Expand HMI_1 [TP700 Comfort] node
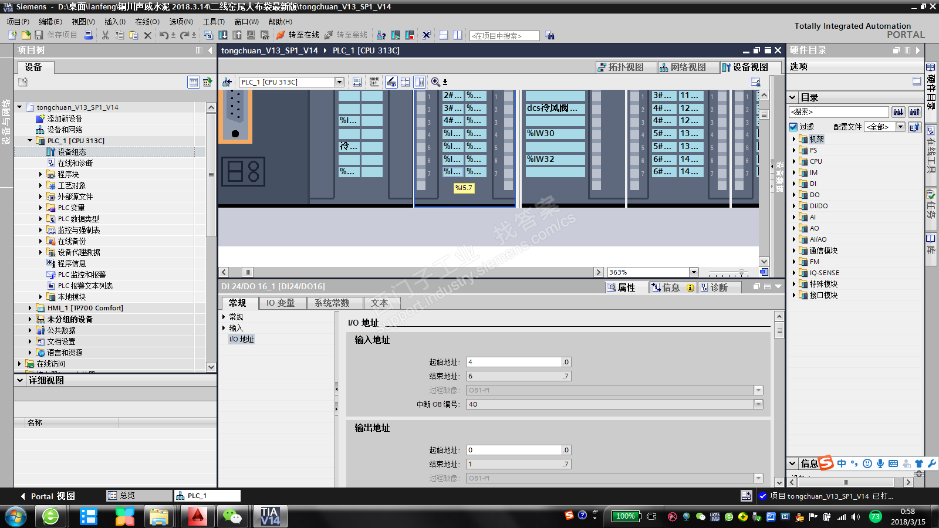Screen dimensions: 939x528 click(30, 308)
